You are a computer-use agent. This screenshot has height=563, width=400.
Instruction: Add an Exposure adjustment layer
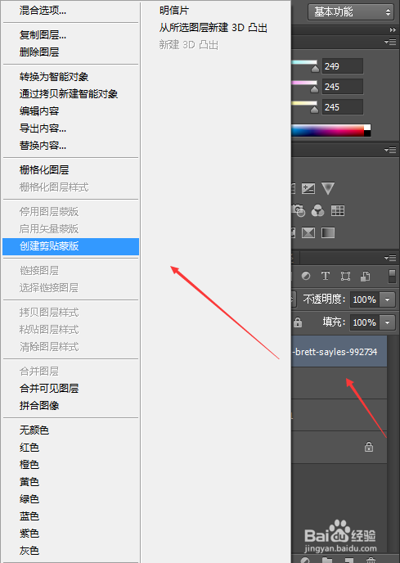[x=308, y=188]
